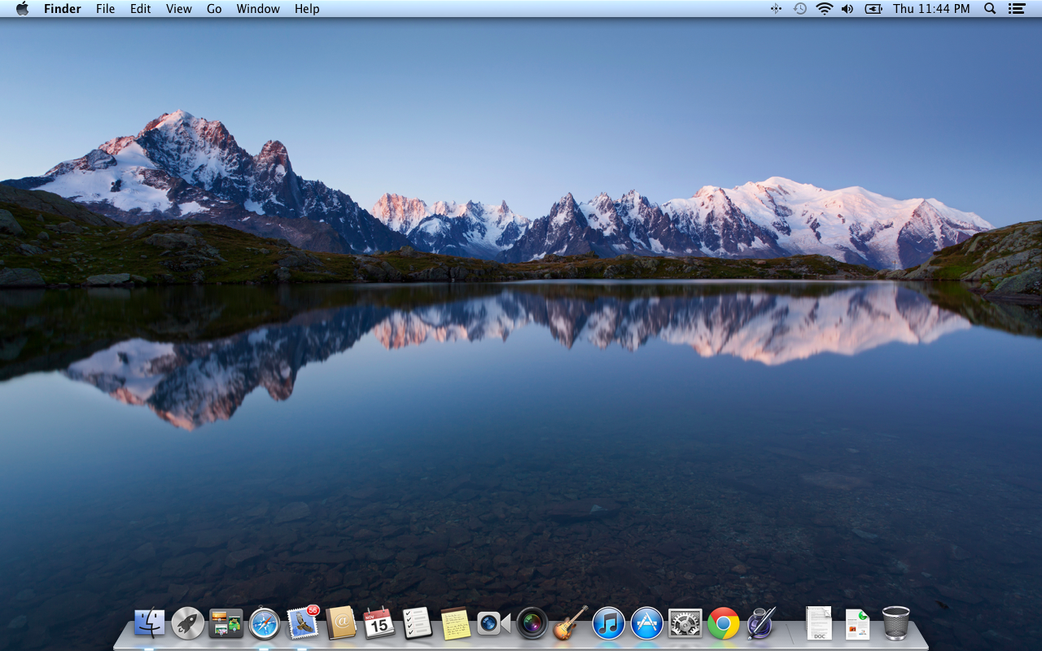1042x651 pixels.
Task: Launch Launchpad rocket icon in Dock
Action: [x=188, y=623]
